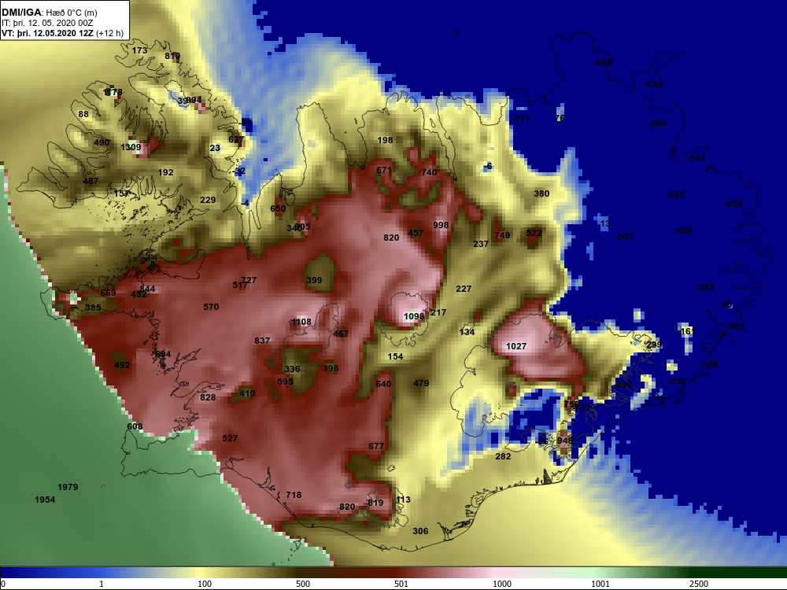Screen dimensions: 787x590
Task: Click the map value 299
Action: pos(654,345)
